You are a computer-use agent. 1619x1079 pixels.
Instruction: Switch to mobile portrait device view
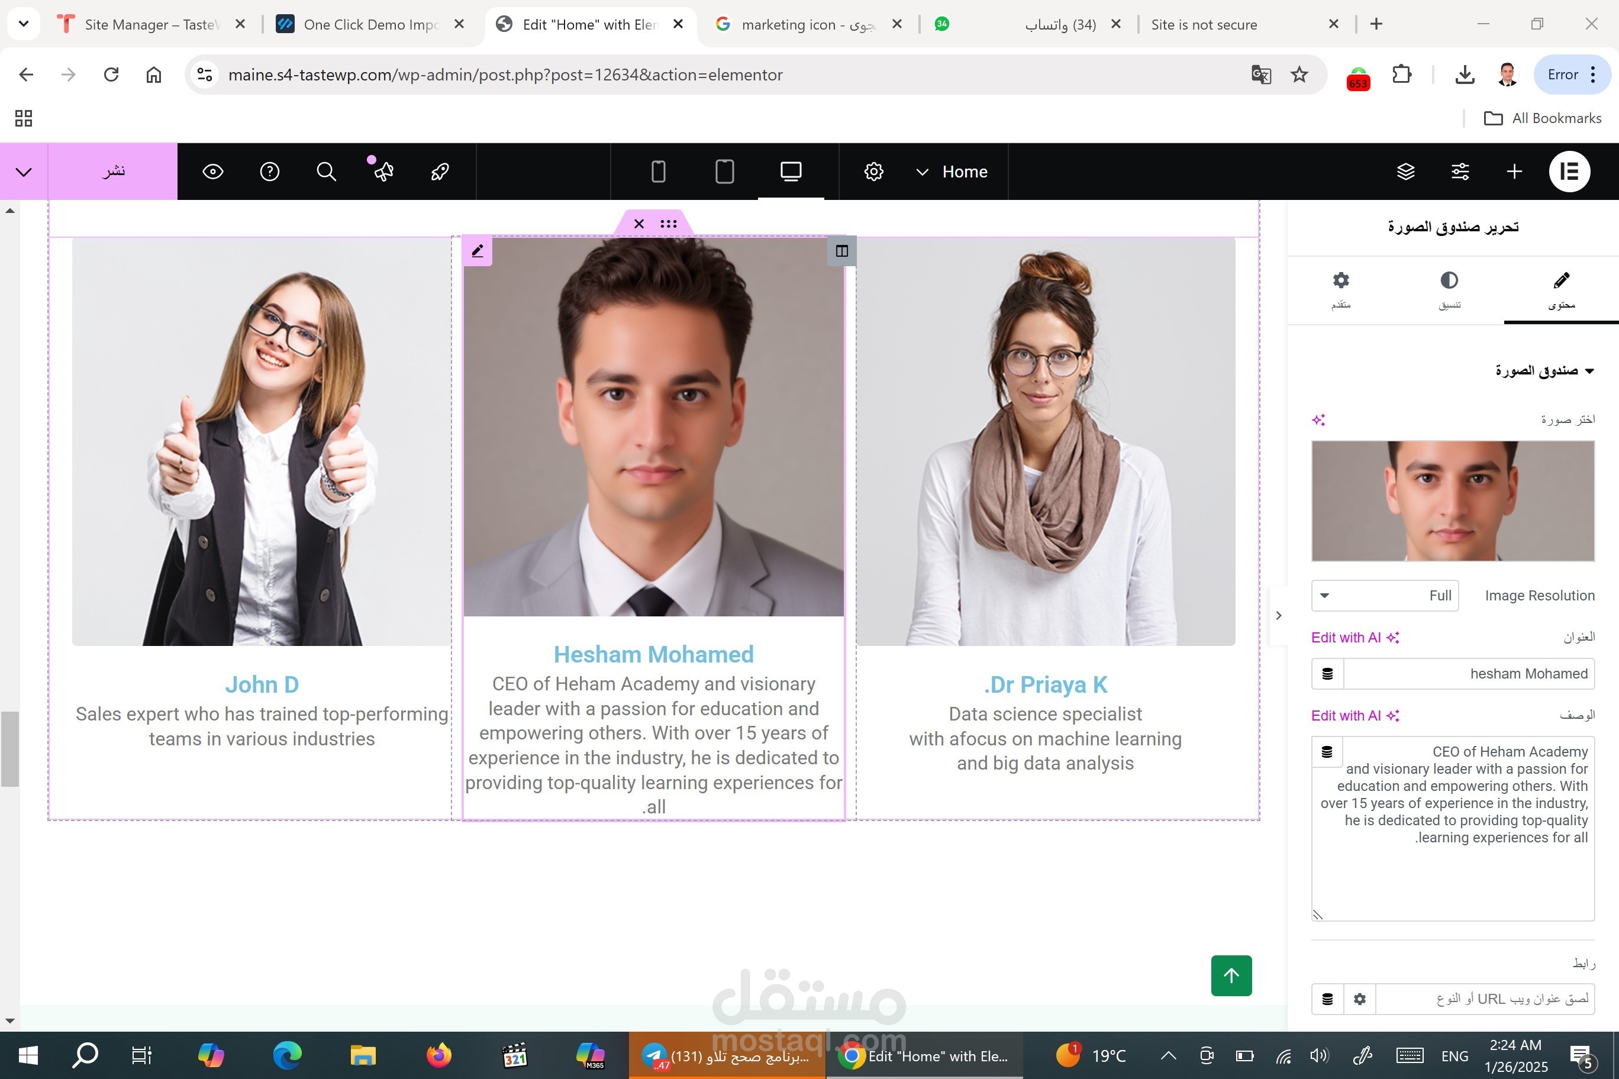658,172
